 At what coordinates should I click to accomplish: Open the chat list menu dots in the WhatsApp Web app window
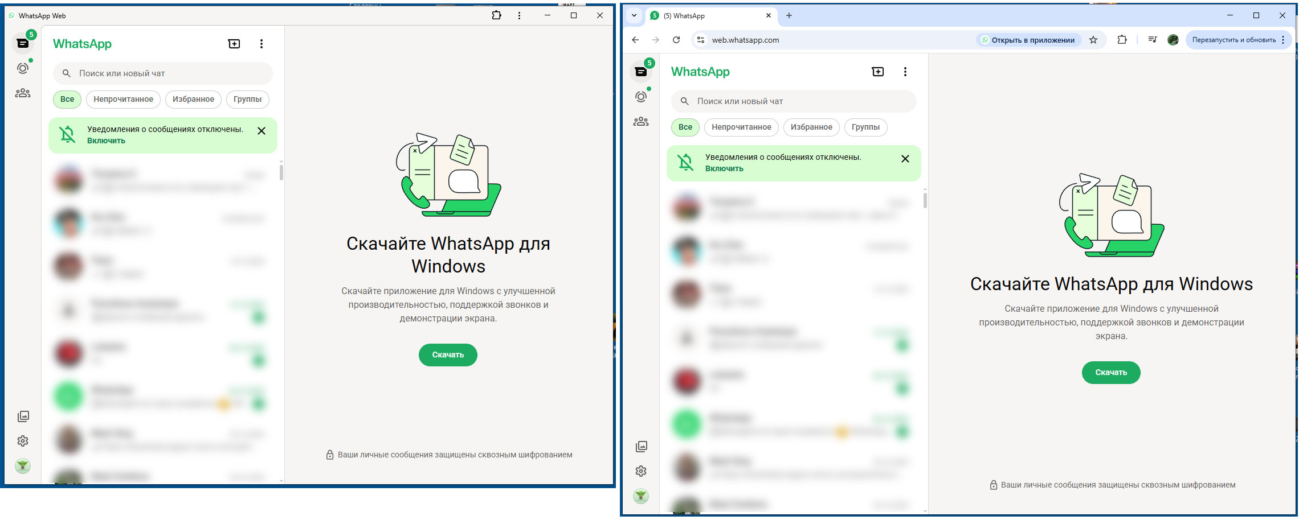point(262,44)
